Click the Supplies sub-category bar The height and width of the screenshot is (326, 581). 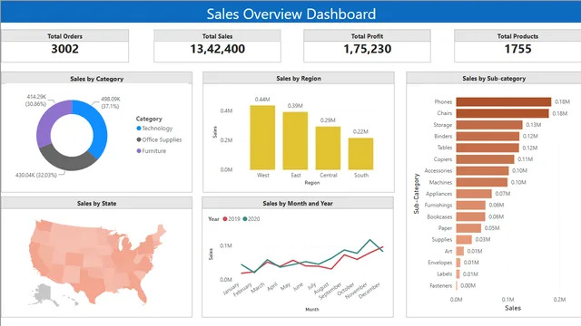pos(464,239)
